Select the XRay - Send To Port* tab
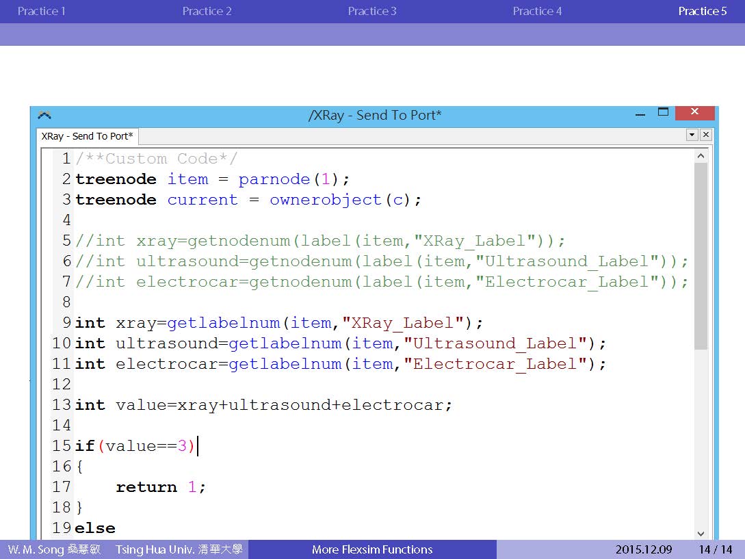Screen dimensions: 745x559 (x=87, y=136)
